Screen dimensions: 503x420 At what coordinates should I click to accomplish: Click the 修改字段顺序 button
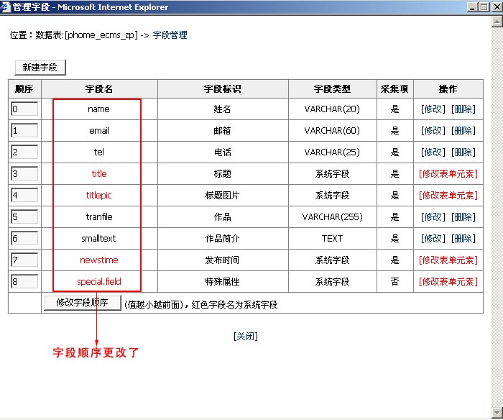tap(82, 303)
